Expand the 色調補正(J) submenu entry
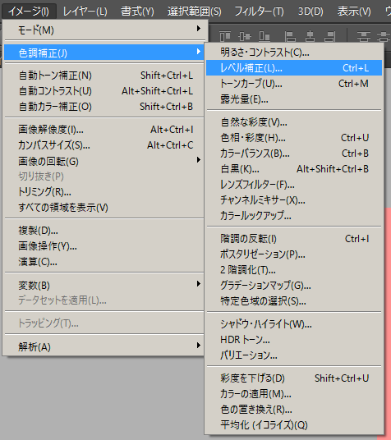391x440 pixels. [x=104, y=53]
